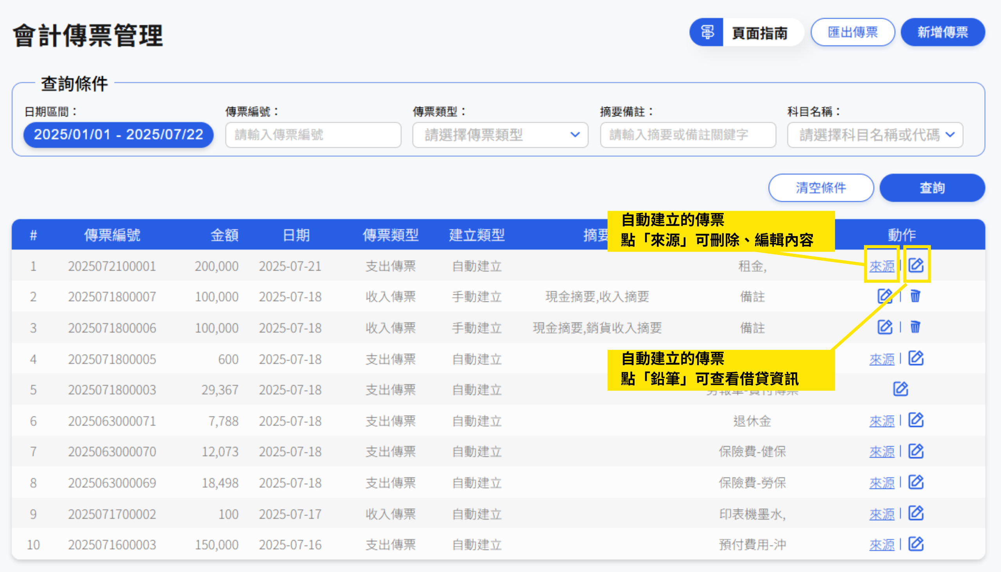Focus the 傳票編號 input field

click(x=313, y=135)
